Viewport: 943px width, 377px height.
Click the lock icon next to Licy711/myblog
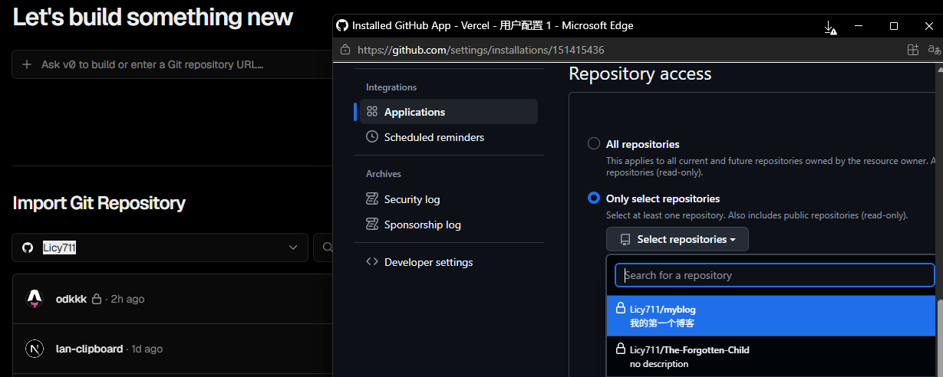click(621, 308)
